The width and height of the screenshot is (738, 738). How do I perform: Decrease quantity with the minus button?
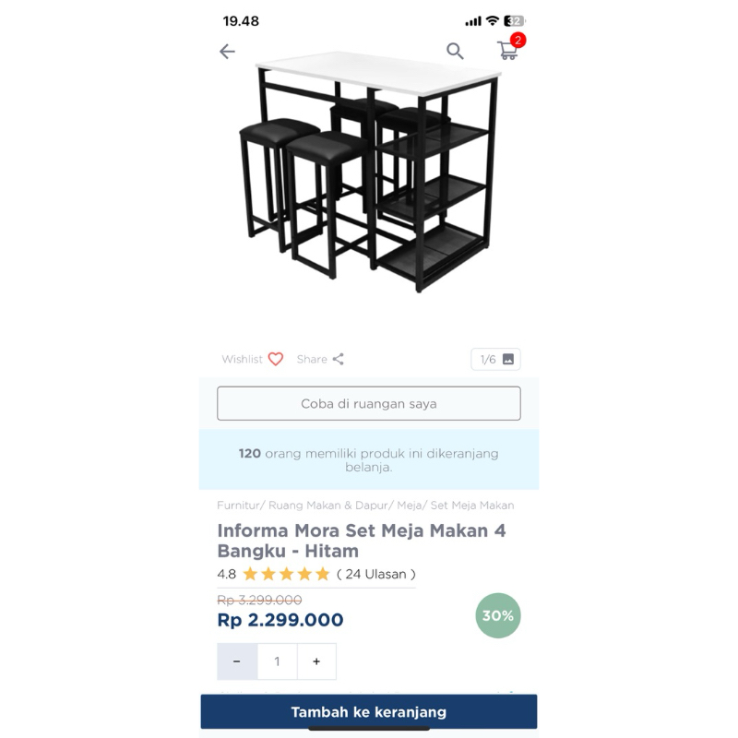(237, 661)
